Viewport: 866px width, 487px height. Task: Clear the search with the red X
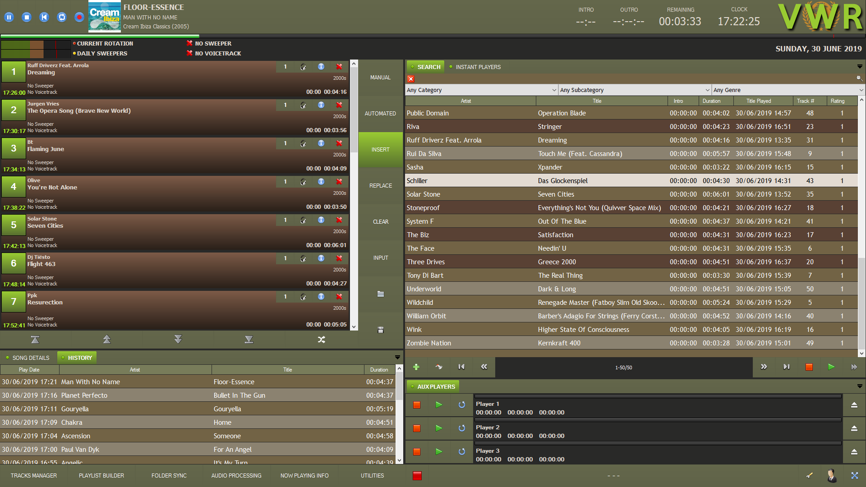(x=411, y=79)
